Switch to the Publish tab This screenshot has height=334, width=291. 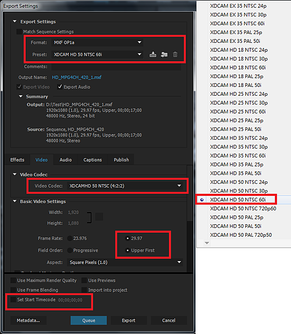[x=121, y=160]
